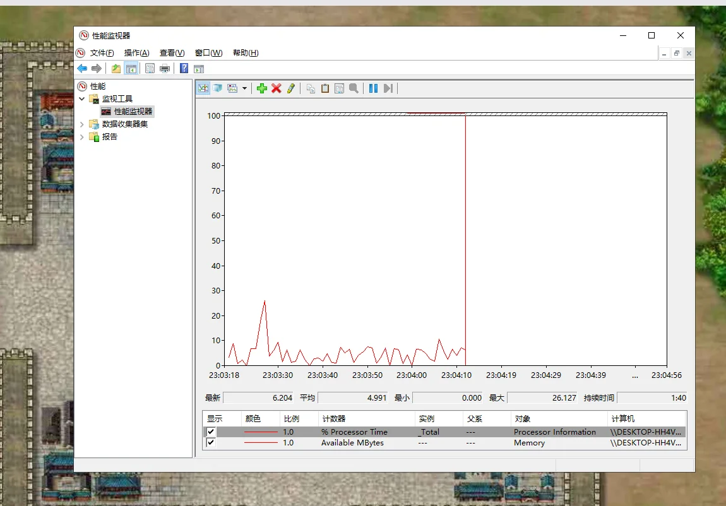Click the Available MBytes color line swatch
Screen dimensions: 726x506
tap(261, 443)
